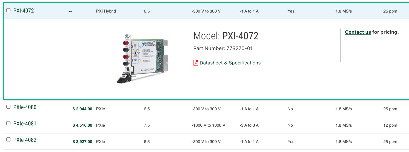Tick the PXI-4072 compare checkbox
This screenshot has width=409, height=152.
coord(8,10)
